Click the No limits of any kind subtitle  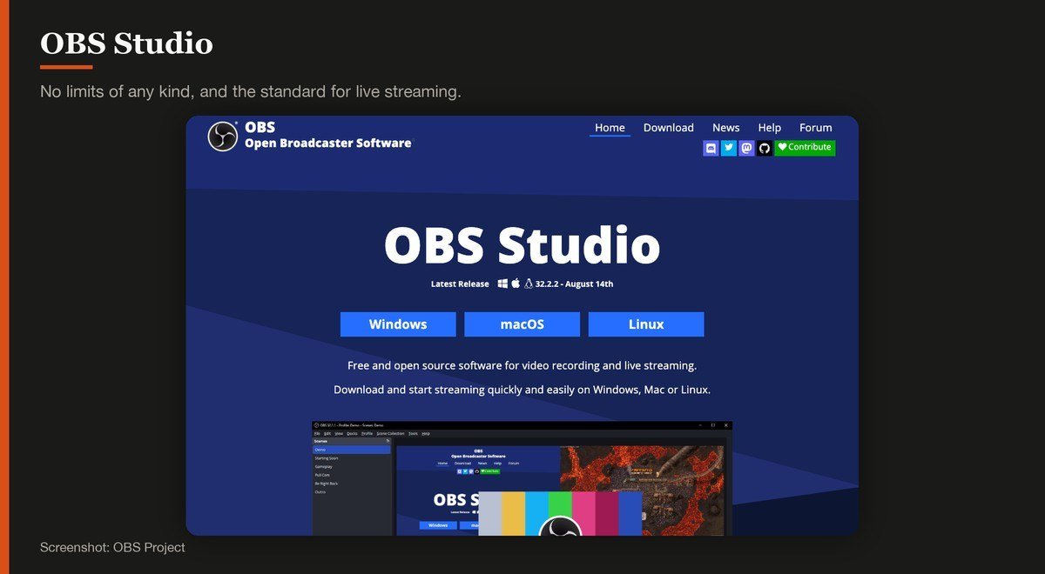[x=251, y=91]
